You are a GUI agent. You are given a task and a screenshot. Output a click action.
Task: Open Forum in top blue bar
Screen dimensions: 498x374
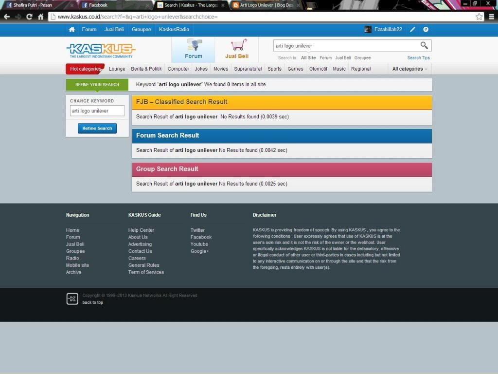89,30
